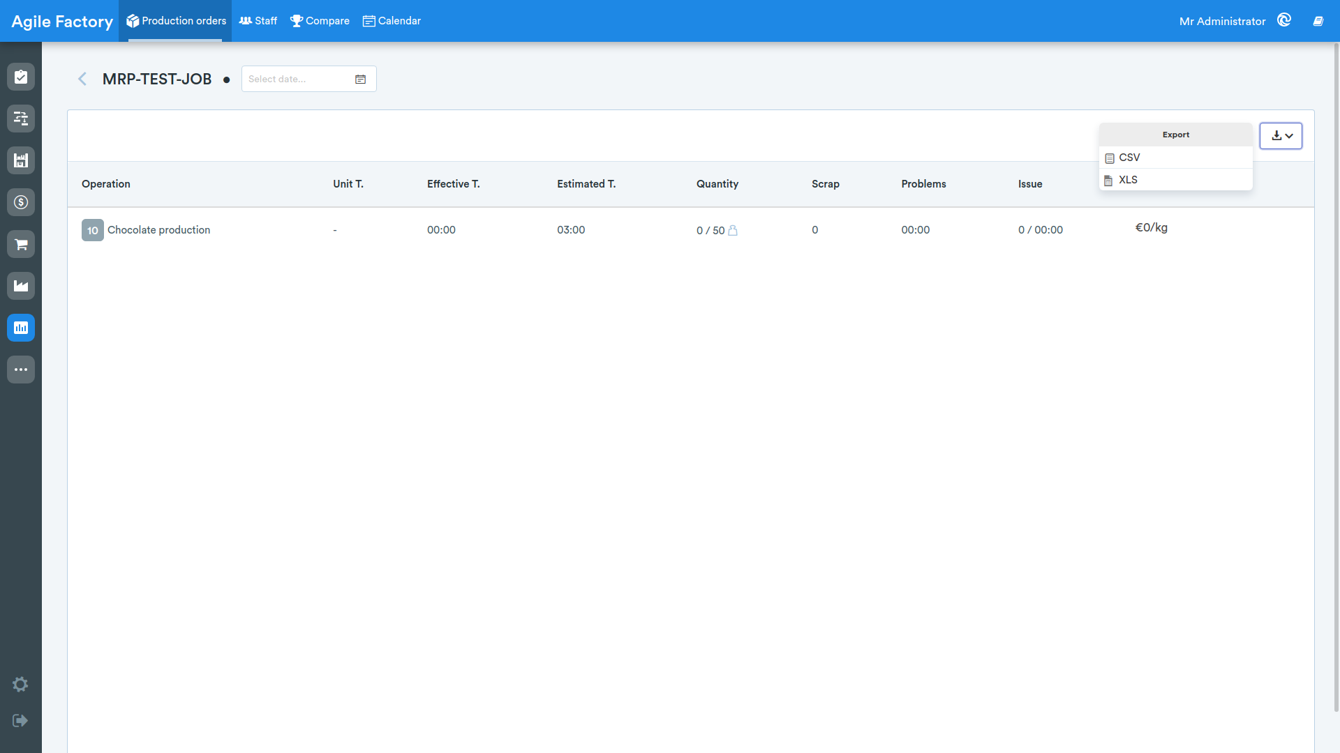Switch to the Calendar tab
The width and height of the screenshot is (1340, 753).
392,21
